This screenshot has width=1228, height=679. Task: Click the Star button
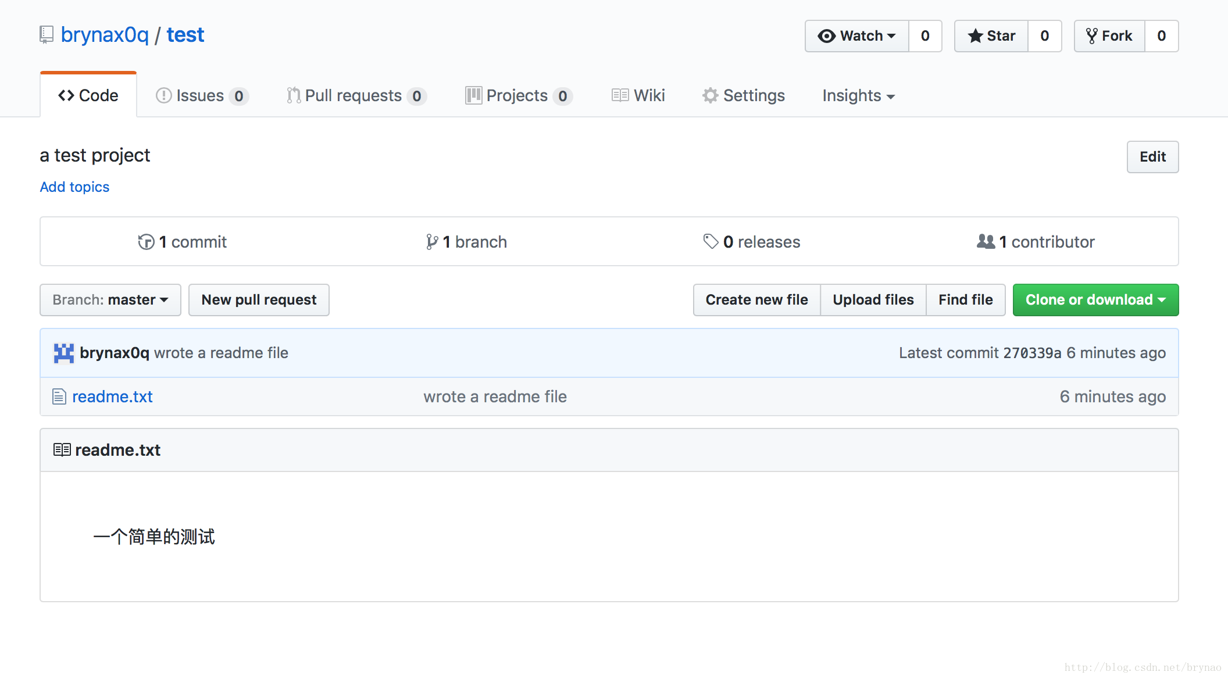tap(991, 36)
